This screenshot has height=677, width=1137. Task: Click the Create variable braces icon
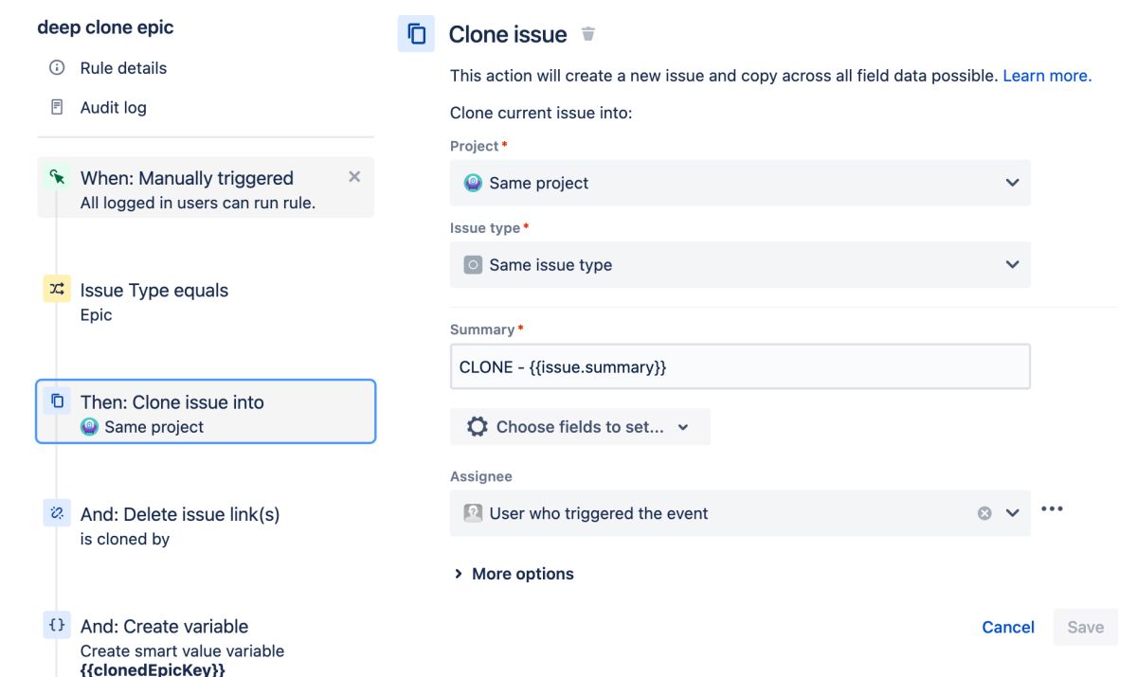click(57, 626)
